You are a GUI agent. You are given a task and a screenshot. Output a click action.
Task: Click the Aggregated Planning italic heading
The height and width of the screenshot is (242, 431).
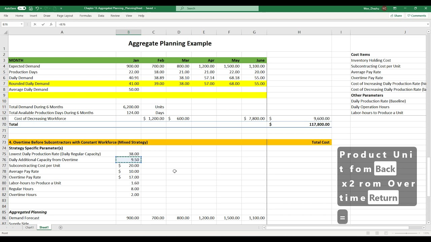tap(28, 212)
